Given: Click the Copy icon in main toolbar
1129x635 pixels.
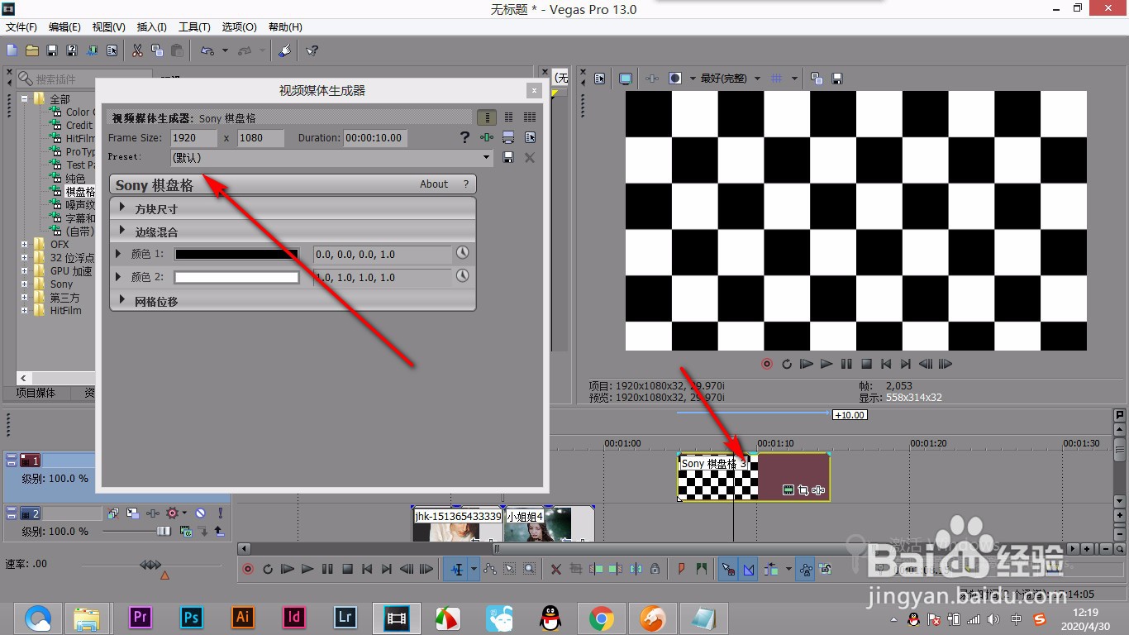Looking at the screenshot, I should click(x=157, y=50).
